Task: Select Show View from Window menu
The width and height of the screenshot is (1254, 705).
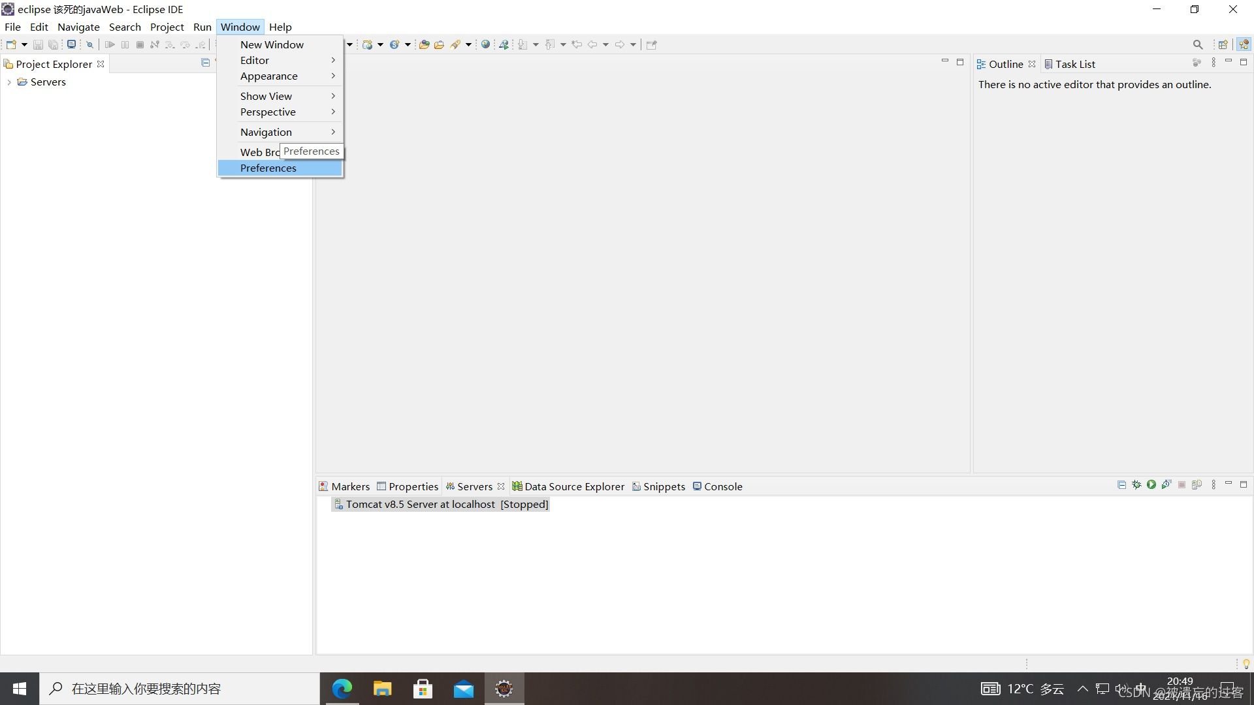Action: 265,95
